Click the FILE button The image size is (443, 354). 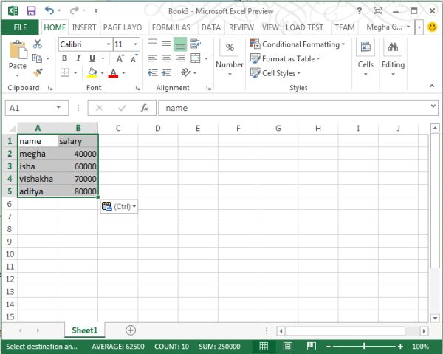20,27
